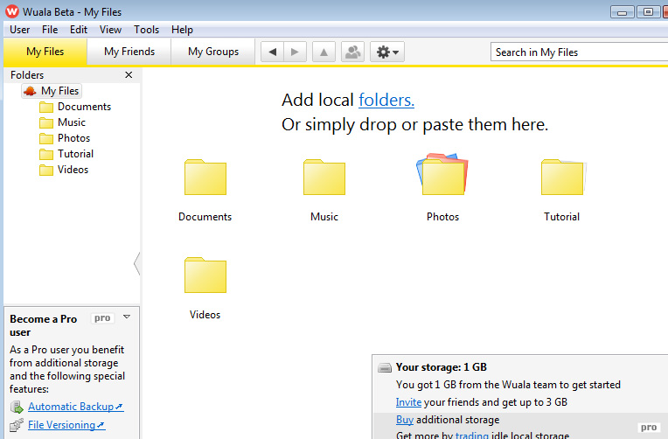Viewport: 668px width, 439px height.
Task: Go up one folder level
Action: click(324, 52)
